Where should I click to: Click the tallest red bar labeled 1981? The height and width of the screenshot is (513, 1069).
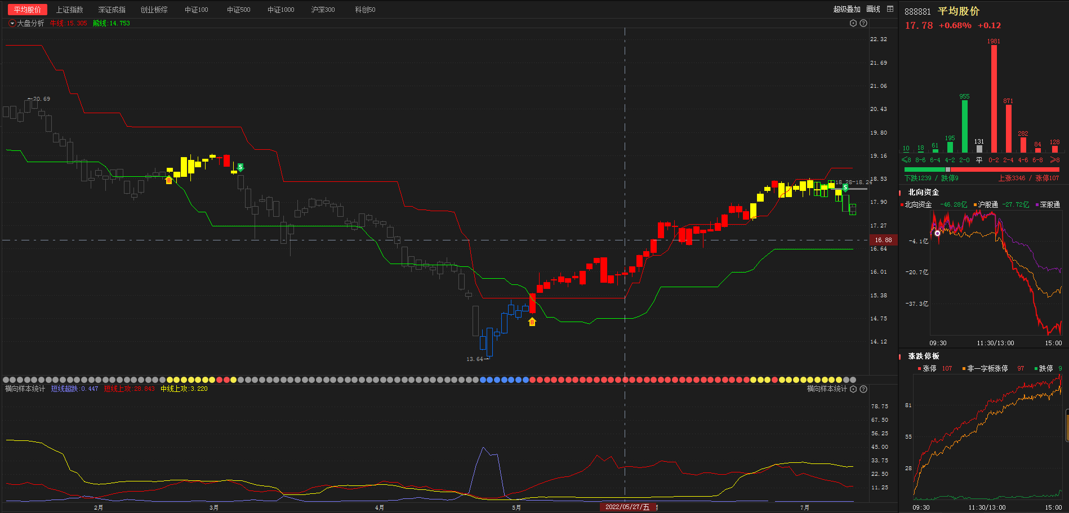coord(994,99)
